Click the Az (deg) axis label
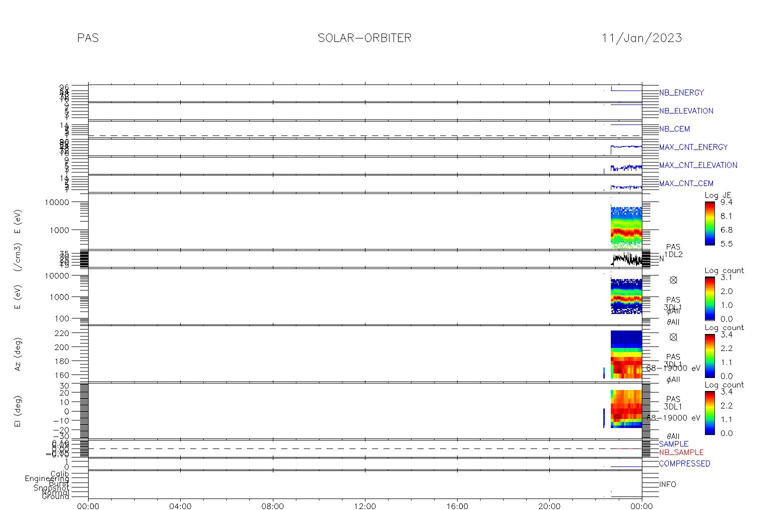This screenshot has height=510, width=757. point(18,354)
